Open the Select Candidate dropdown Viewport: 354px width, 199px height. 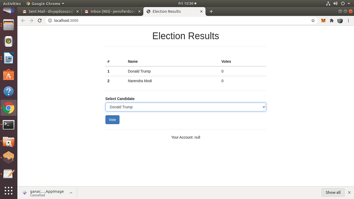(x=186, y=107)
